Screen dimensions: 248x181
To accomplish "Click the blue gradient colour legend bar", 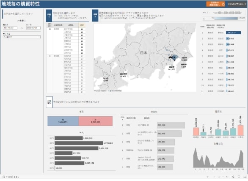I will (x=226, y=18).
